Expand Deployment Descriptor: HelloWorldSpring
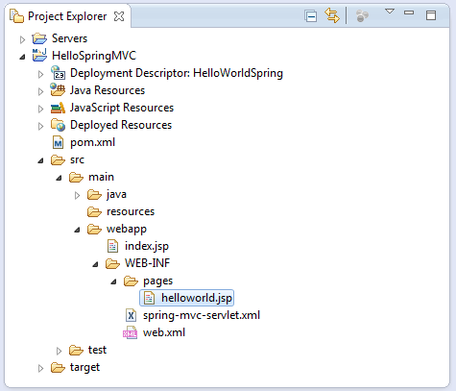 click(40, 74)
